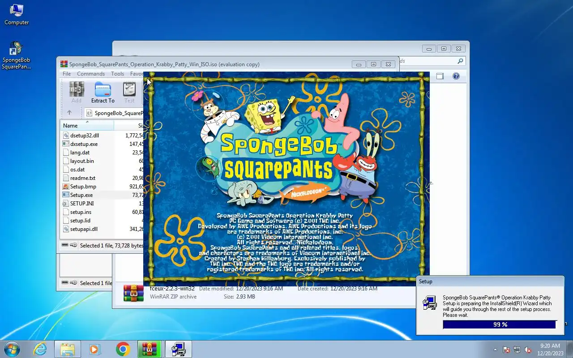Select Setup.exe in the archive list

81,195
